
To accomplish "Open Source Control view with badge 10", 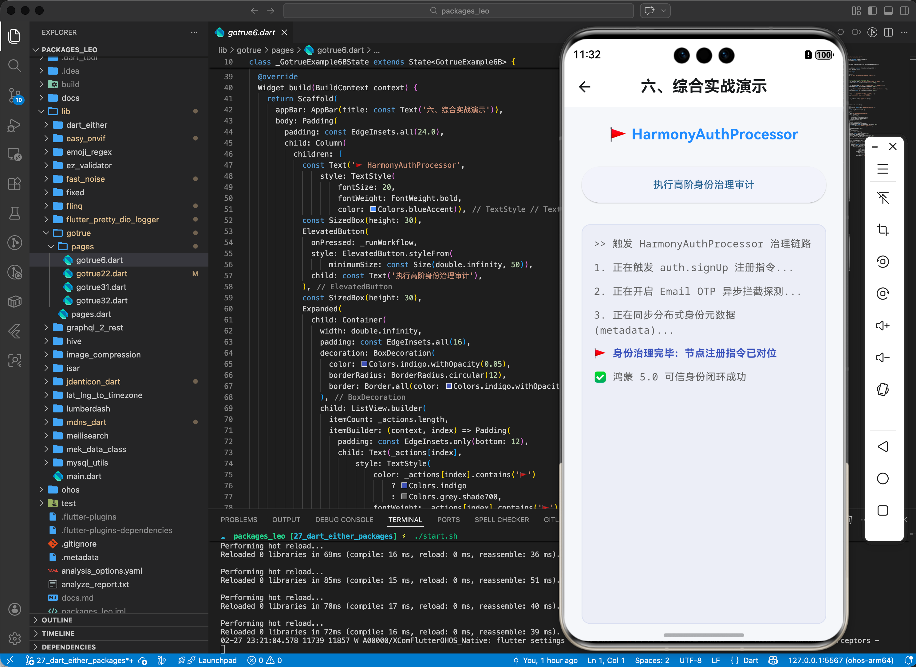I will 14,95.
